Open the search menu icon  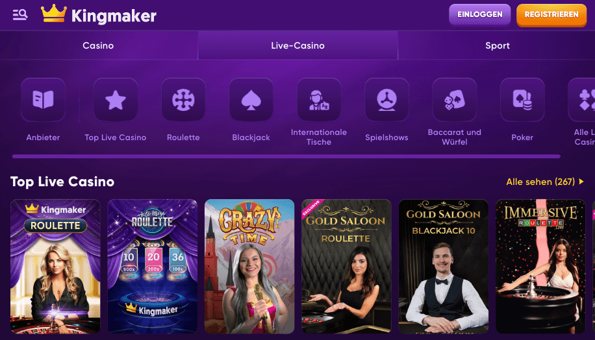click(19, 15)
